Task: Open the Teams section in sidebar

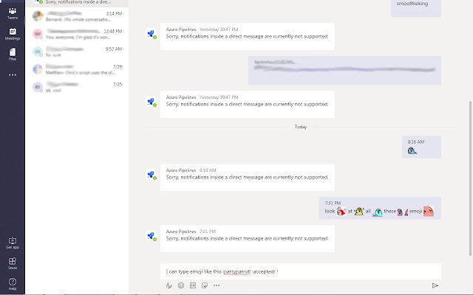Action: click(x=13, y=13)
